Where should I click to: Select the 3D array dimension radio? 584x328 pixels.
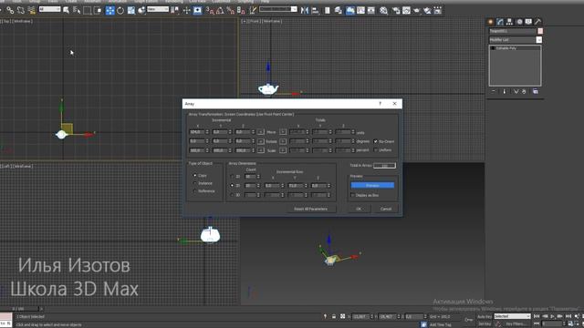232,195
